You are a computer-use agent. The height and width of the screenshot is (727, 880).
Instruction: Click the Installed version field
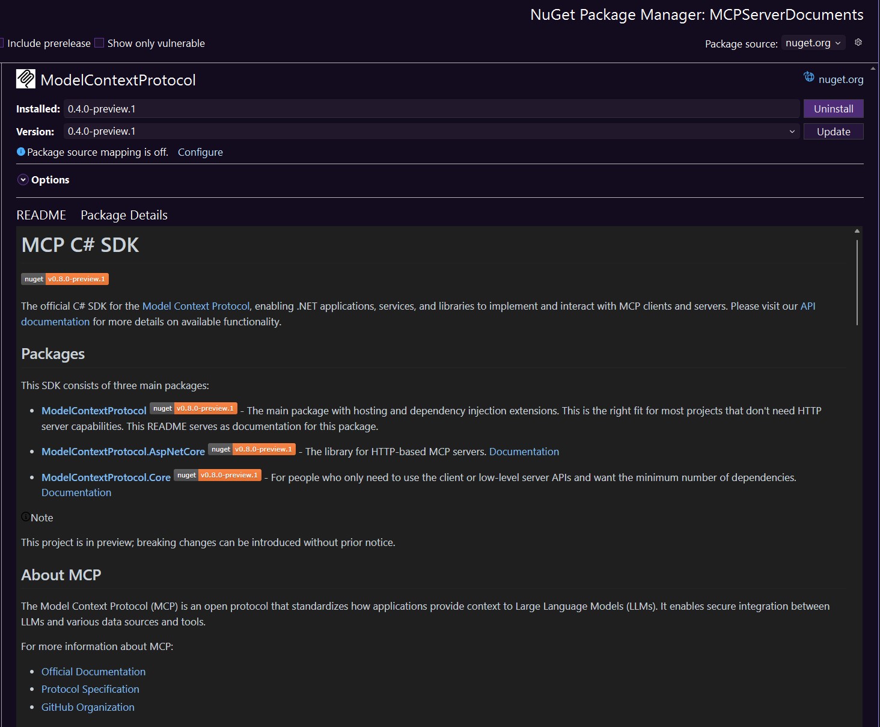432,109
